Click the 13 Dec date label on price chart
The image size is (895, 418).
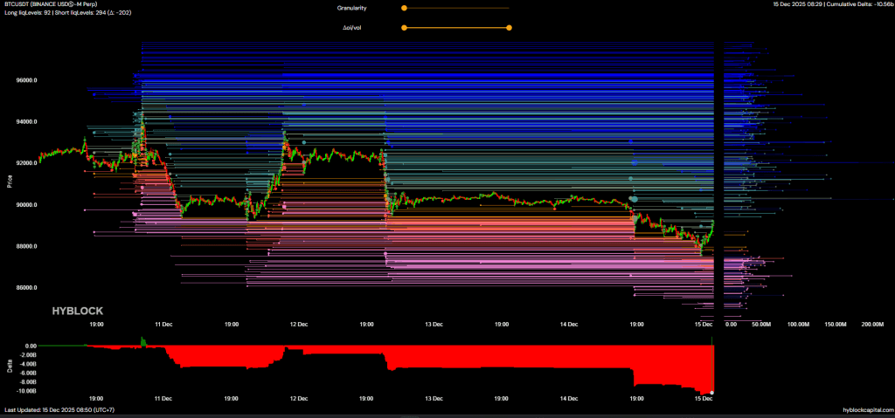click(434, 324)
